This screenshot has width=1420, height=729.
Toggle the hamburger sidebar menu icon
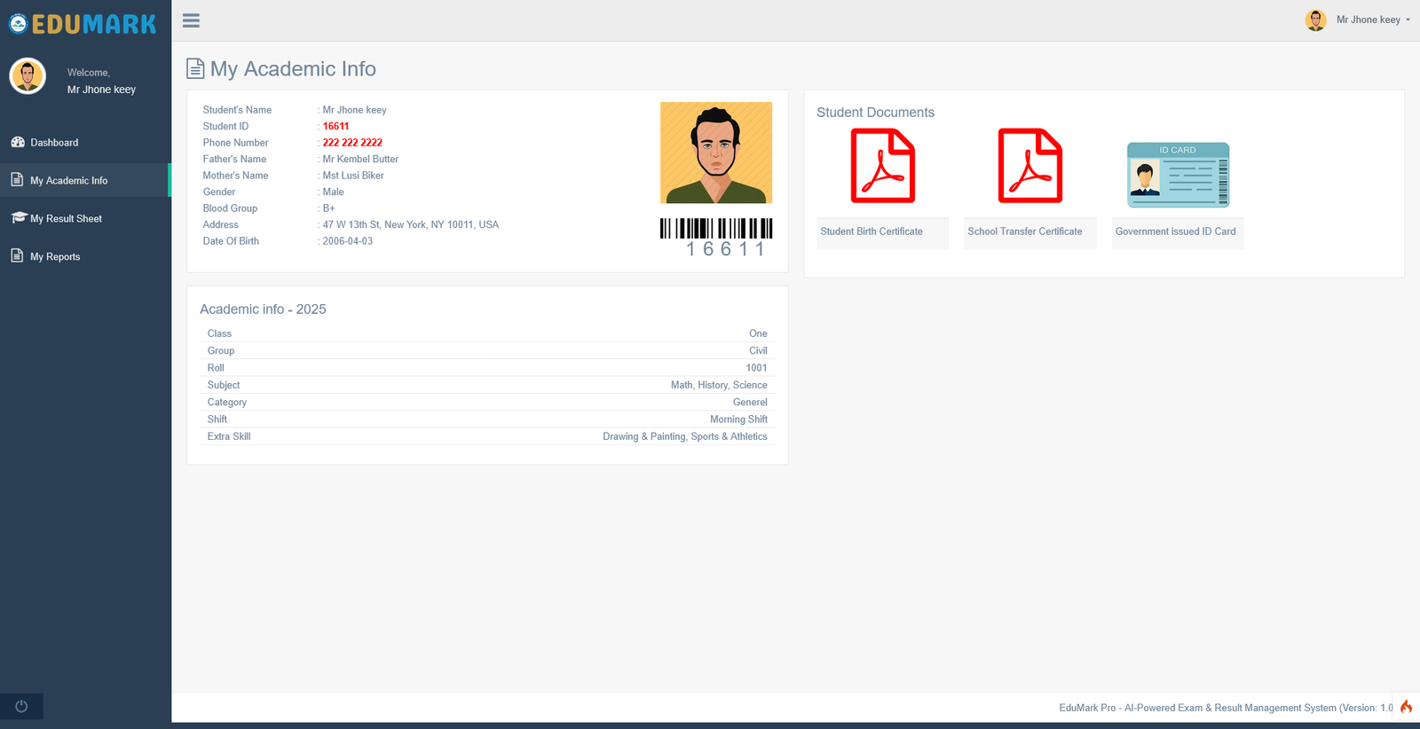(191, 20)
